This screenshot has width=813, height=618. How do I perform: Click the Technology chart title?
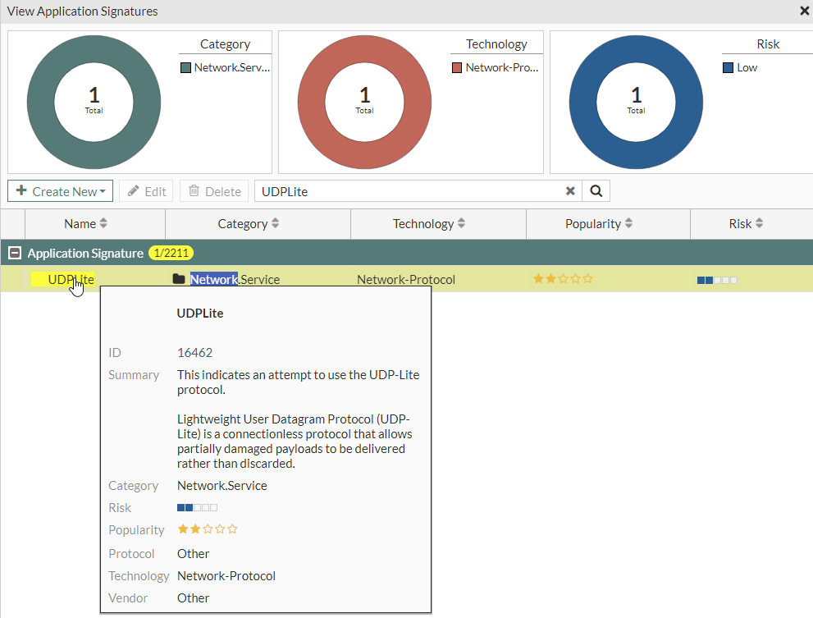[x=496, y=44]
